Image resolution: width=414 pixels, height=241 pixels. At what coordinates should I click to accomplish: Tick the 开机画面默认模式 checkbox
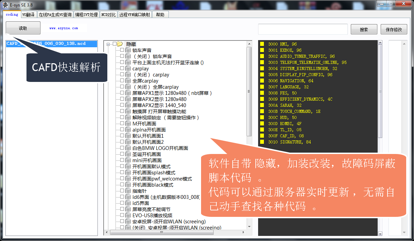click(x=122, y=167)
